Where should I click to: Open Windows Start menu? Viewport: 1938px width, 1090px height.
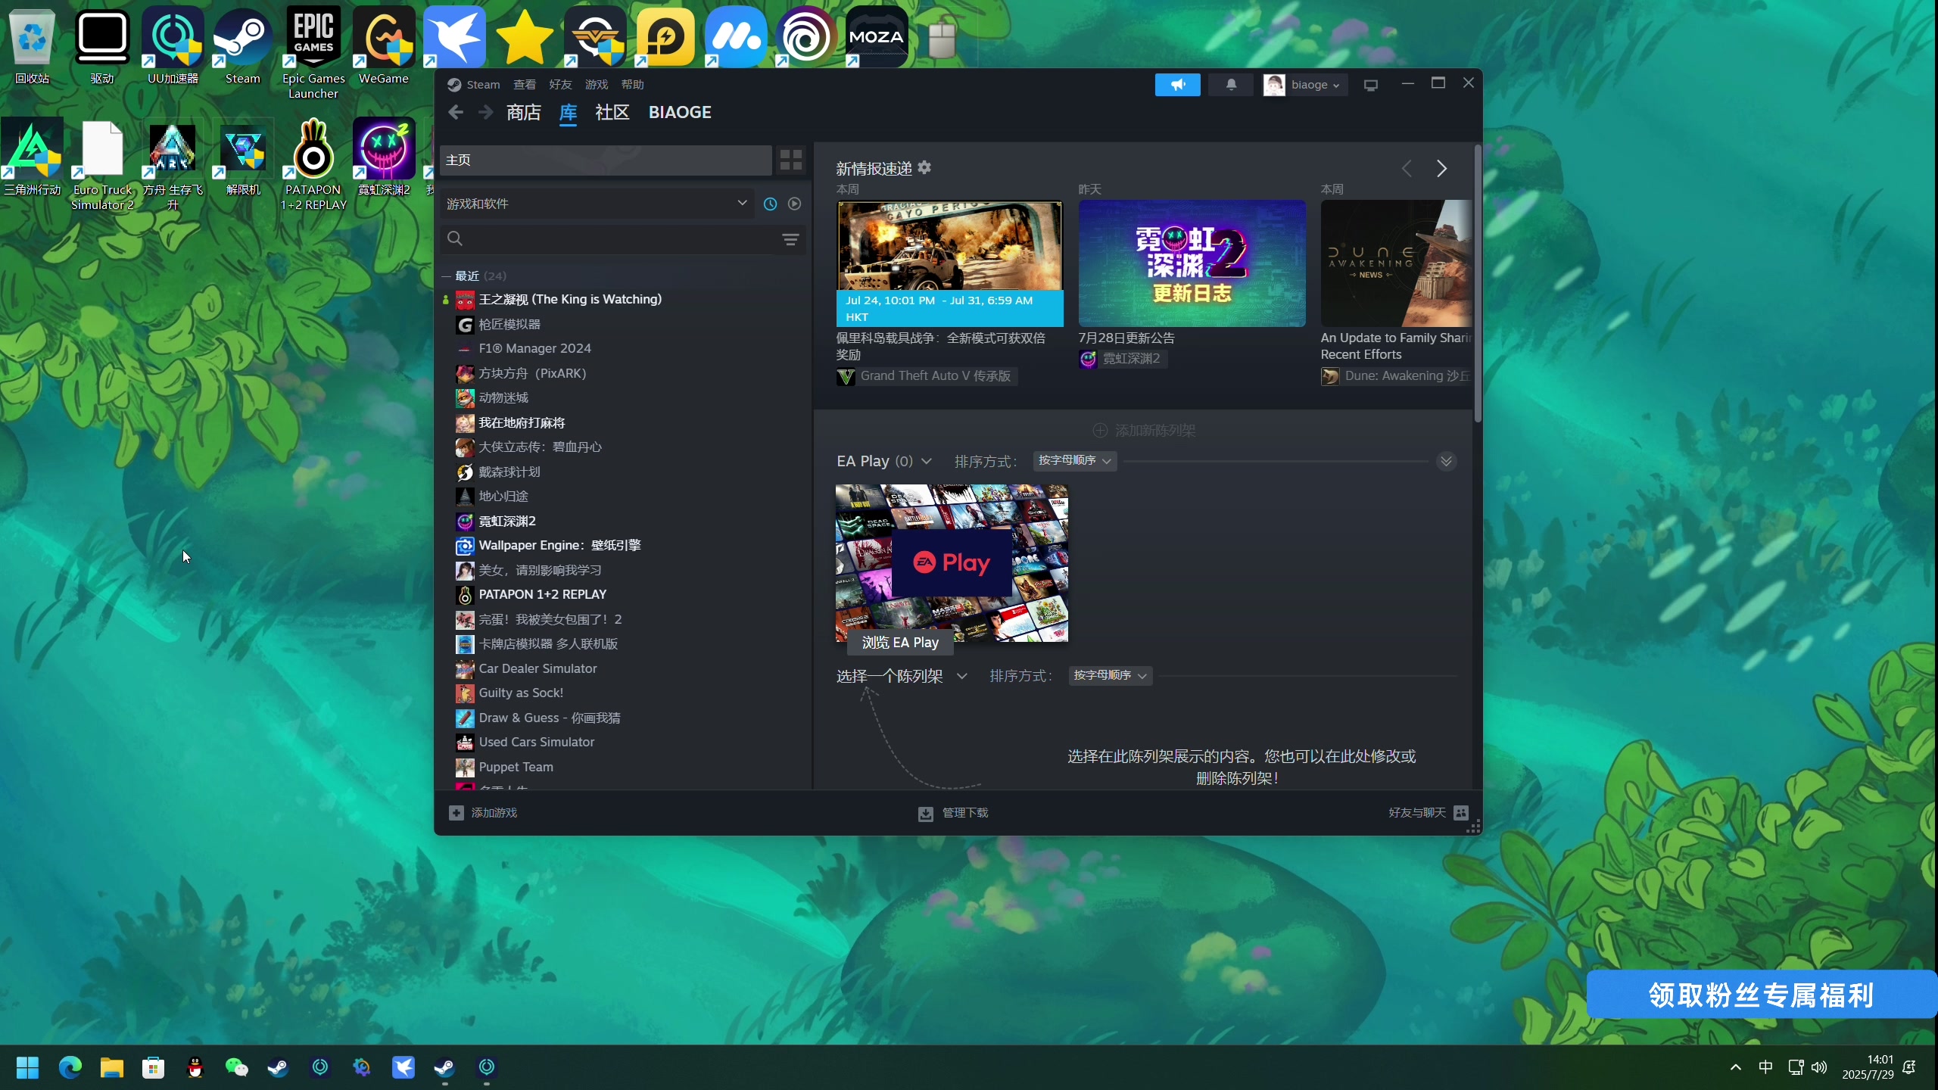[27, 1067]
